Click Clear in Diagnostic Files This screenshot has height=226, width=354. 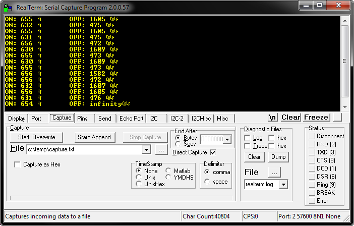pos(254,157)
